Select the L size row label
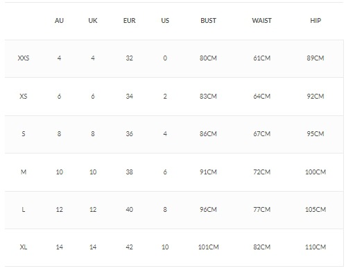The width and height of the screenshot is (346, 273). click(x=24, y=210)
